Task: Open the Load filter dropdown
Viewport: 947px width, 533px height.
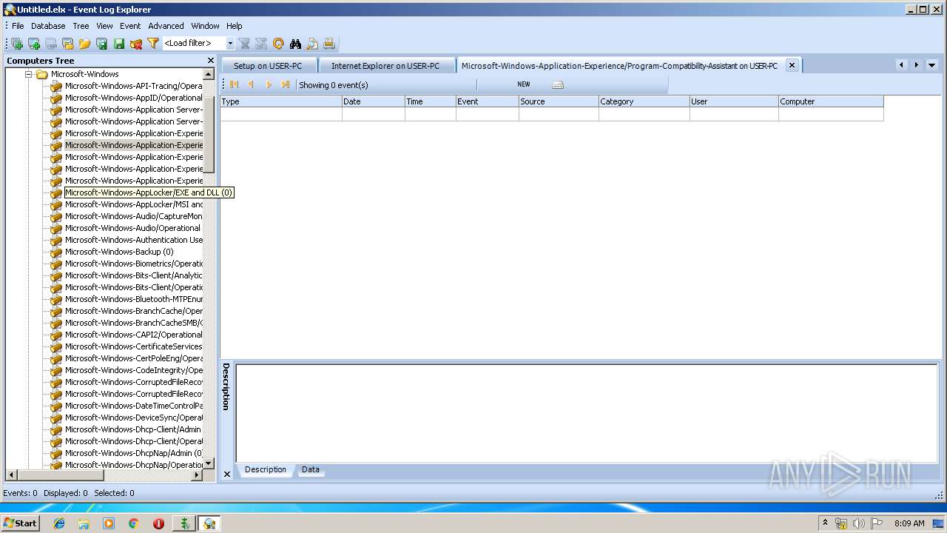Action: 230,44
